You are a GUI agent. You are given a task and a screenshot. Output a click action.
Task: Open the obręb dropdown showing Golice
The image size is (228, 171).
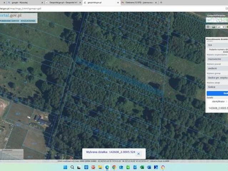217,87
